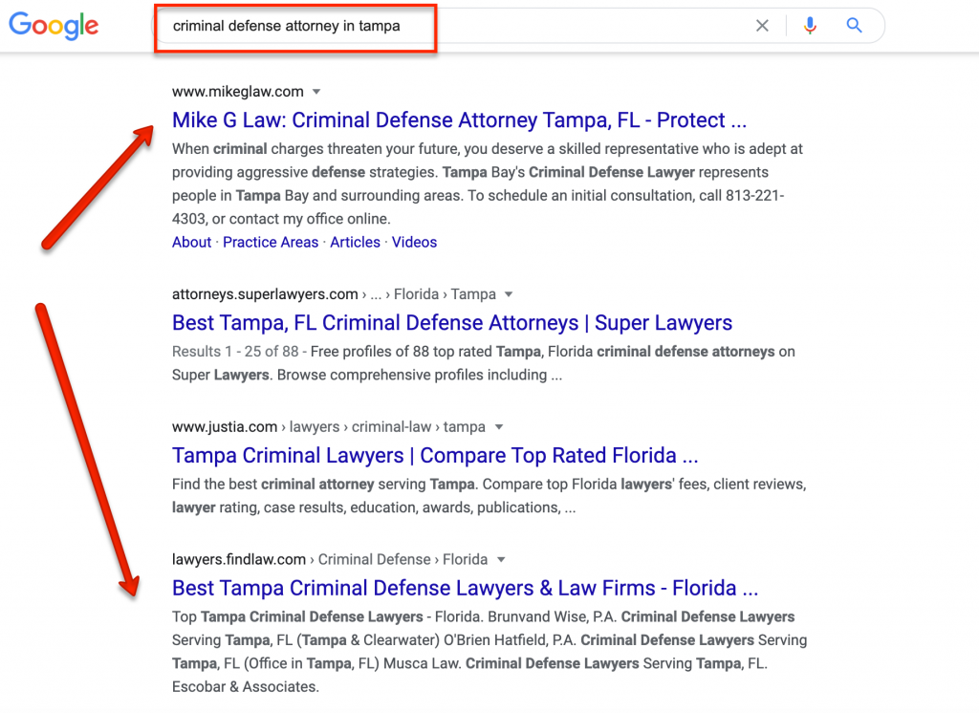Screen dimensions: 979x713
Task: Open the dropdown next to the superlawyers.com breadcrumb
Action: (x=509, y=294)
